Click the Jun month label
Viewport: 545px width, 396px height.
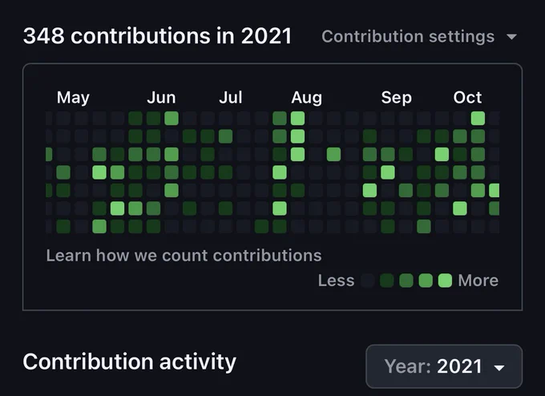(161, 97)
